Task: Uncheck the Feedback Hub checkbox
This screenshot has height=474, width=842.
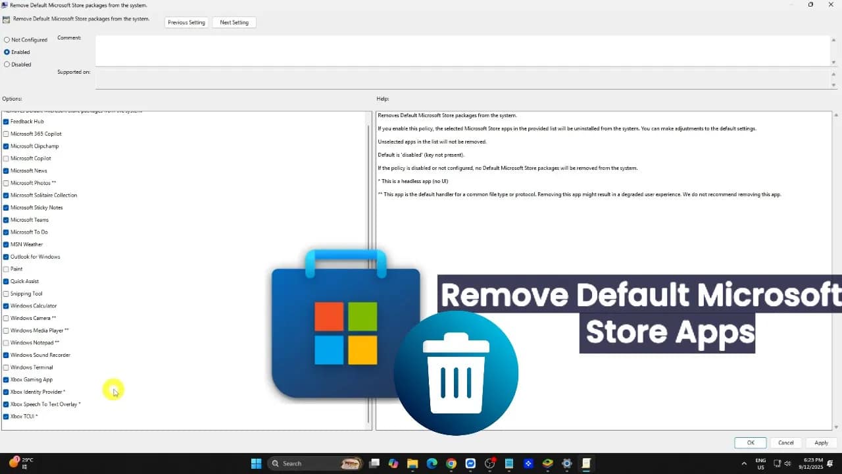Action: tap(5, 121)
